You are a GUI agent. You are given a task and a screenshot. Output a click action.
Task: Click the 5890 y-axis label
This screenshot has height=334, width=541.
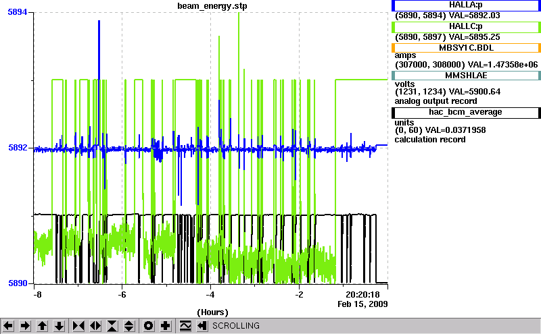(x=18, y=283)
